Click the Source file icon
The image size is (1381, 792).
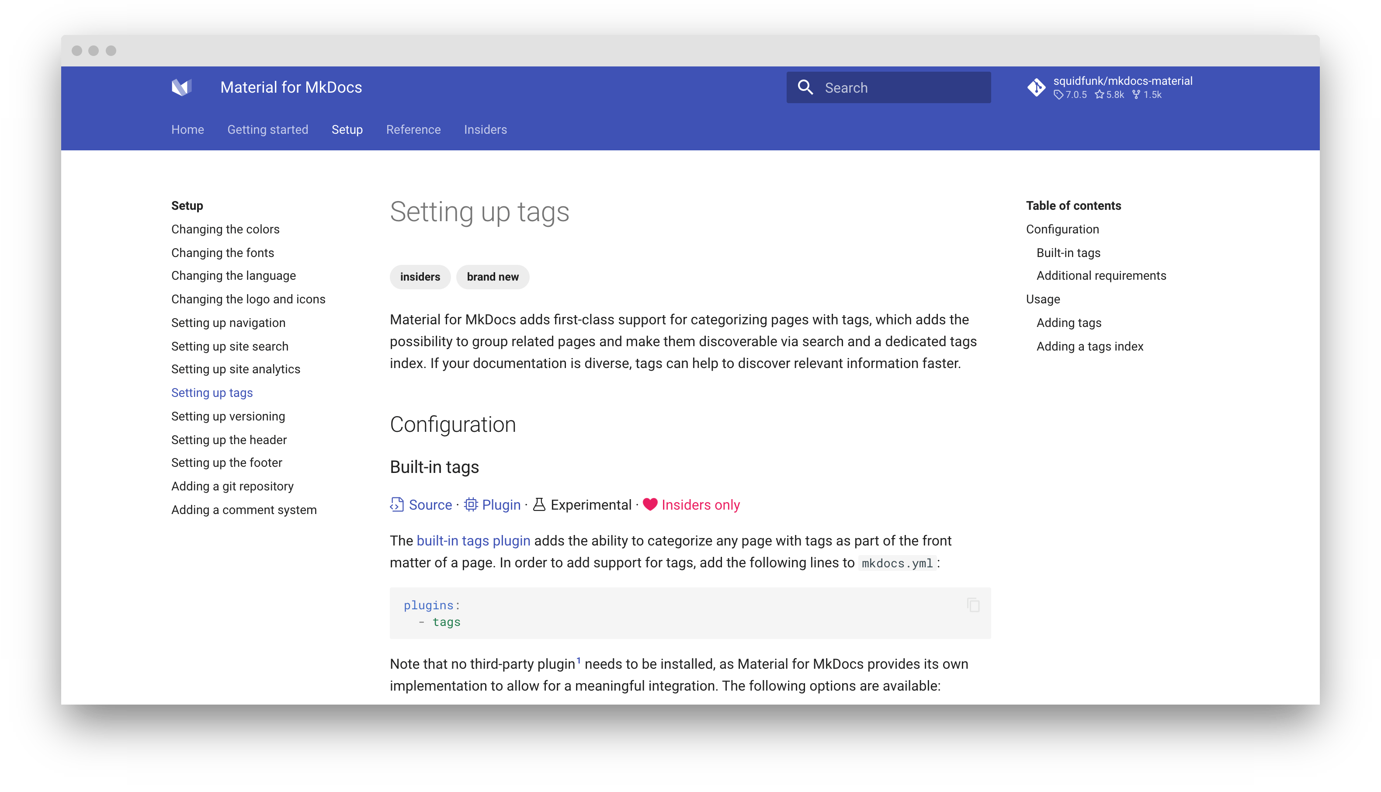click(x=397, y=505)
